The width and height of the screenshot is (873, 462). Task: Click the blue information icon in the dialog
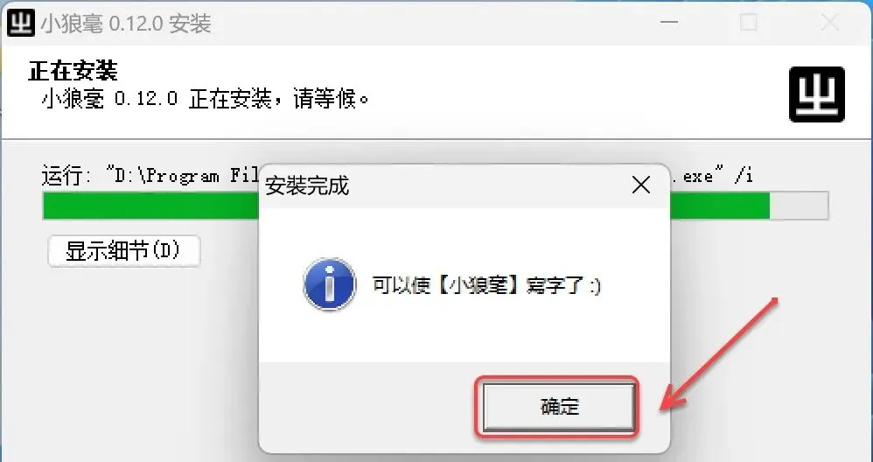(x=330, y=284)
